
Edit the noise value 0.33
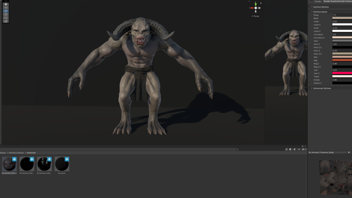[x=342, y=28]
